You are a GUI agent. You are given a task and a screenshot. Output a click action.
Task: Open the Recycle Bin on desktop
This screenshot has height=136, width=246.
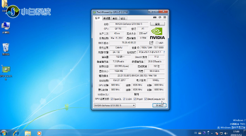coord(6,47)
